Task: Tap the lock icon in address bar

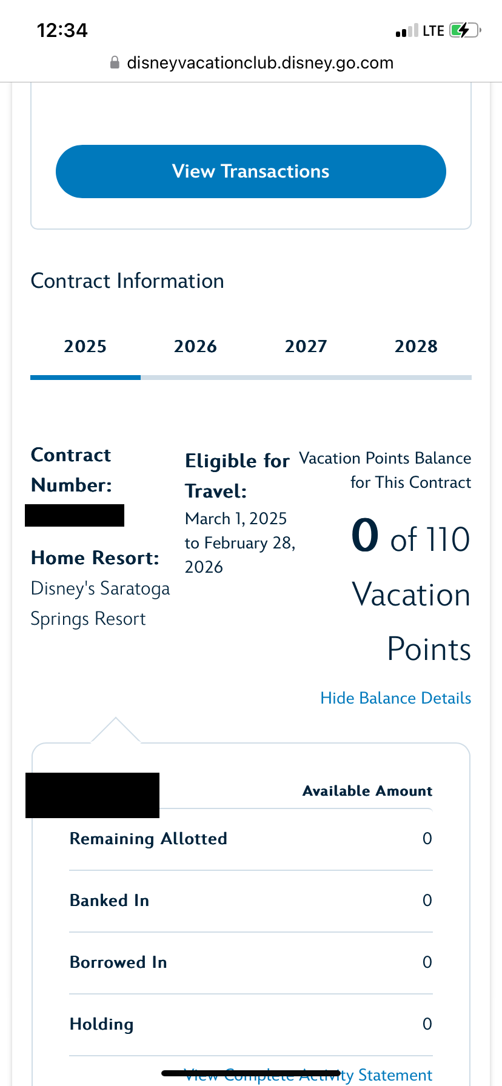Action: coord(114,63)
